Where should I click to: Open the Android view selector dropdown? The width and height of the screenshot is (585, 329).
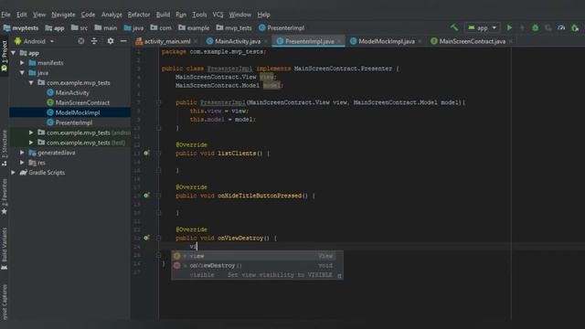(x=35, y=41)
